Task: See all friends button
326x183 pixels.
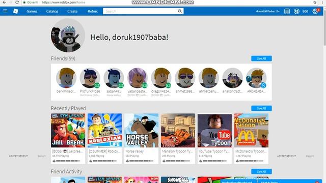Action: tap(261, 58)
